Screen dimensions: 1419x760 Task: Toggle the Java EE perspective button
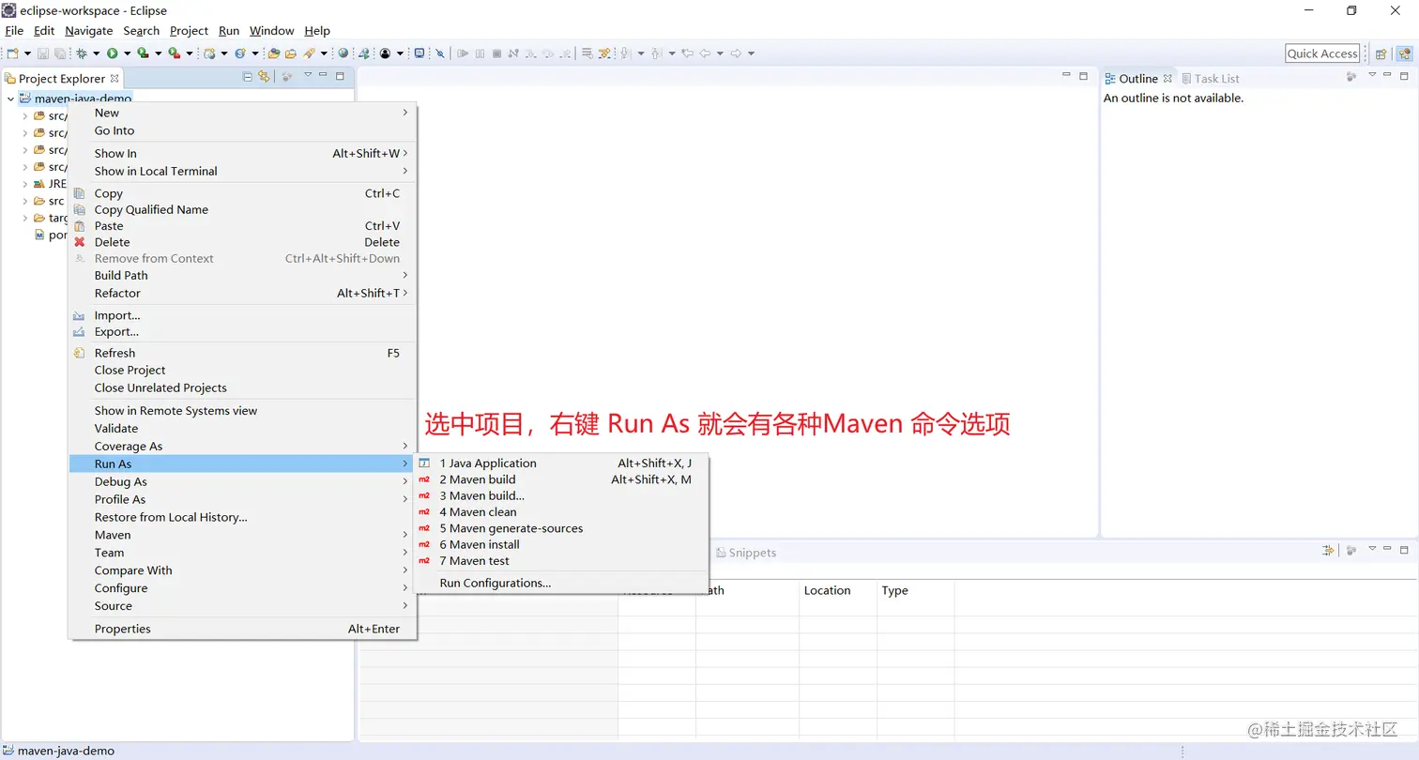coord(1403,53)
